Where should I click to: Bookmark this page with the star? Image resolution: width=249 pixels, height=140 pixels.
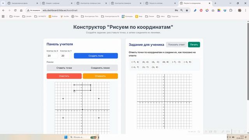[x=187, y=10]
